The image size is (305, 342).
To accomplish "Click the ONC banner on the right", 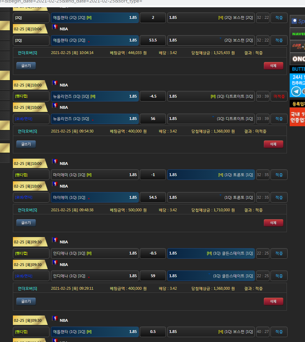I will point(297,58).
